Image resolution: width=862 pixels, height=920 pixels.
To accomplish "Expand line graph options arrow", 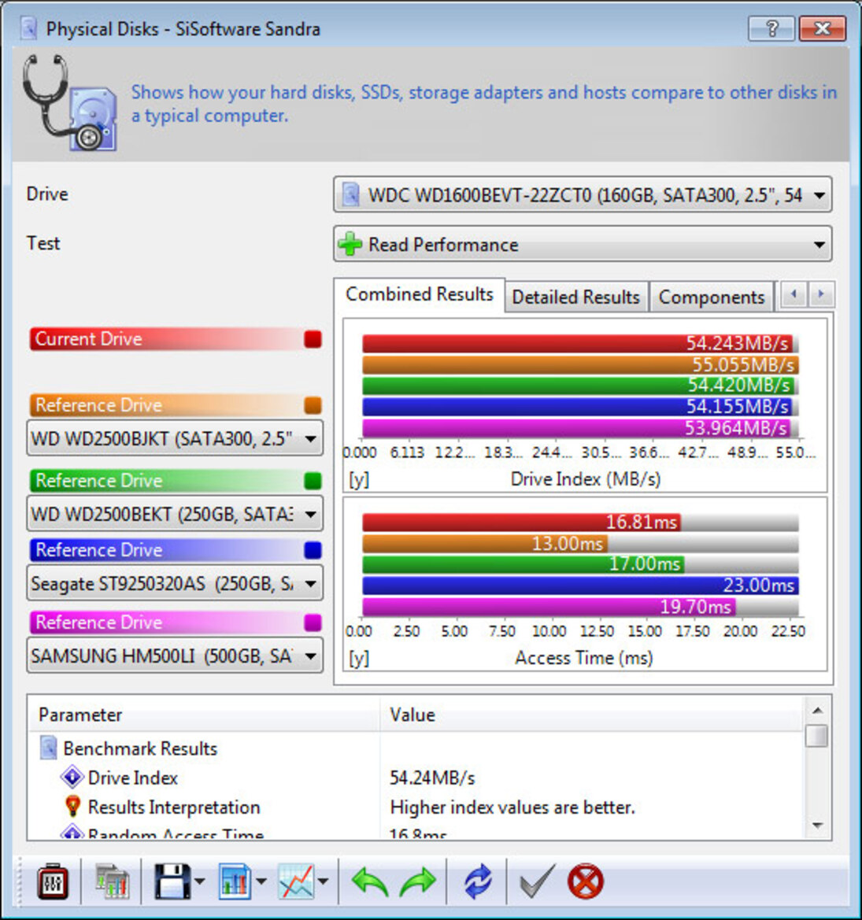I will (324, 881).
